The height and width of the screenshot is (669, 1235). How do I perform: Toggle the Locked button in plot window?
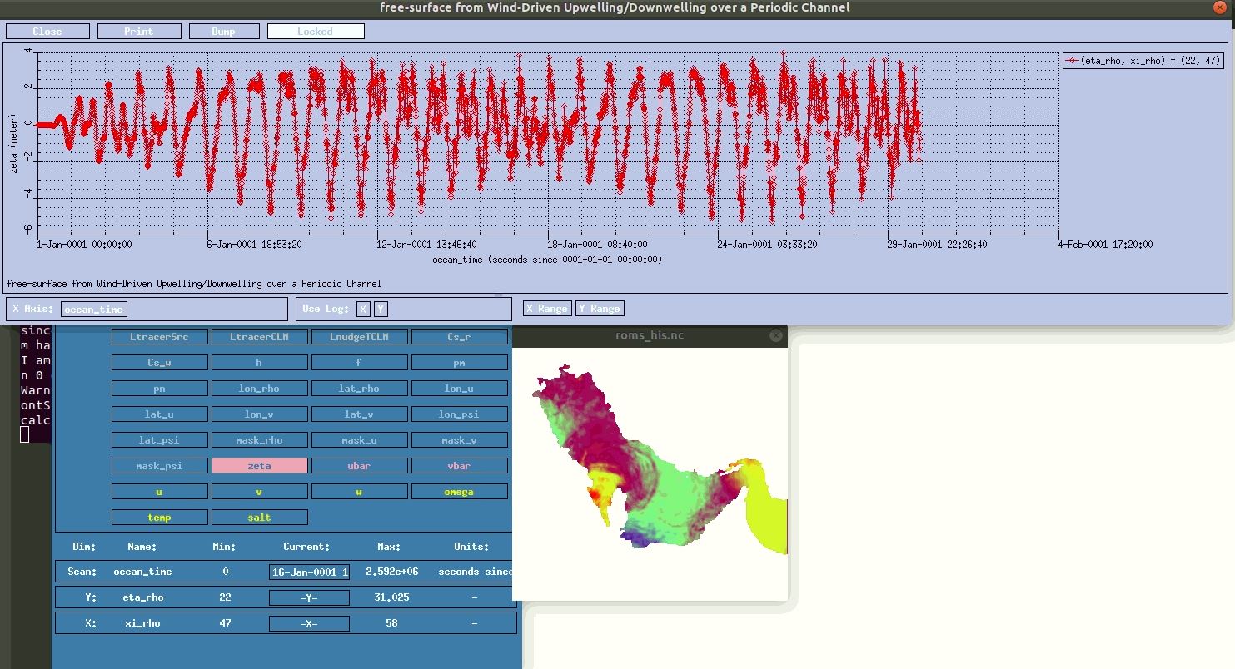315,32
